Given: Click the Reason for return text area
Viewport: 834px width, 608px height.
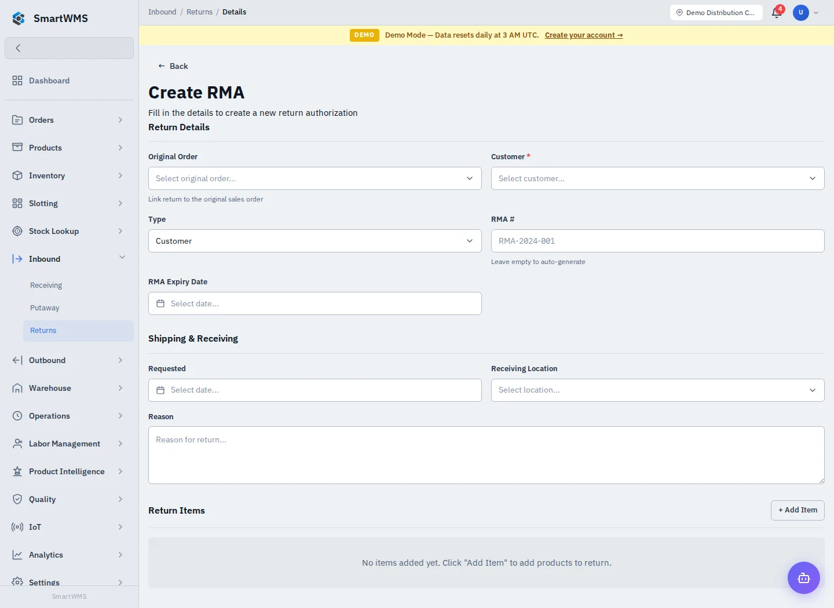Looking at the screenshot, I should (x=487, y=455).
